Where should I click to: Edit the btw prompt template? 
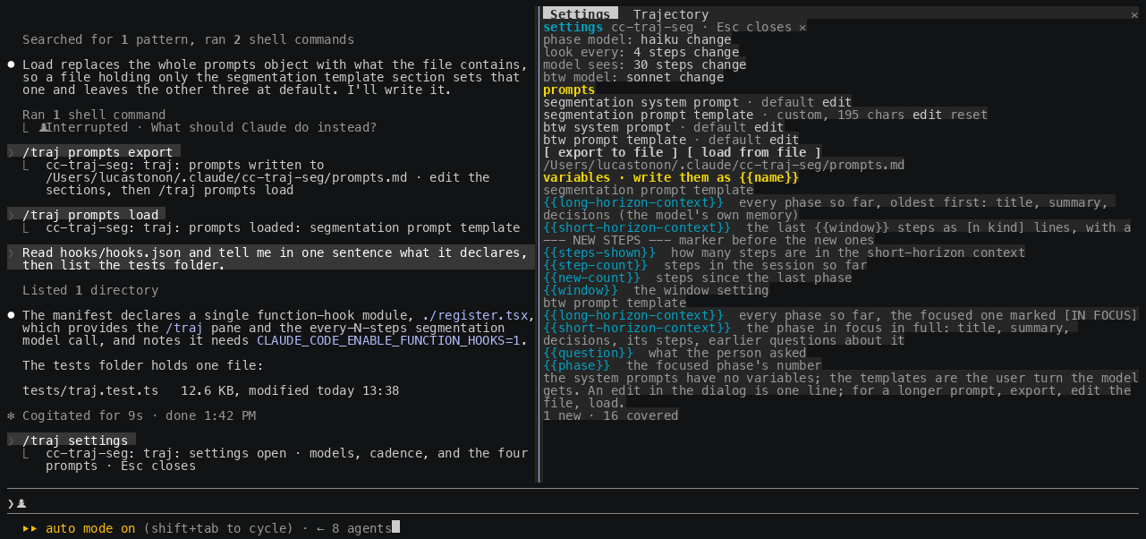click(785, 140)
